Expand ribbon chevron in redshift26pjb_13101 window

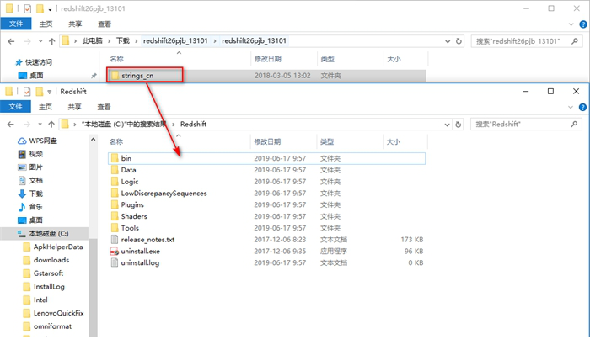click(571, 24)
